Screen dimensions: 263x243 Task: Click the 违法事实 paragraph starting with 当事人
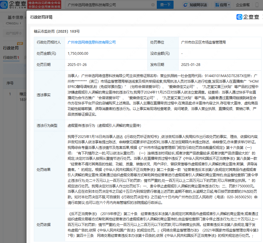(163, 95)
